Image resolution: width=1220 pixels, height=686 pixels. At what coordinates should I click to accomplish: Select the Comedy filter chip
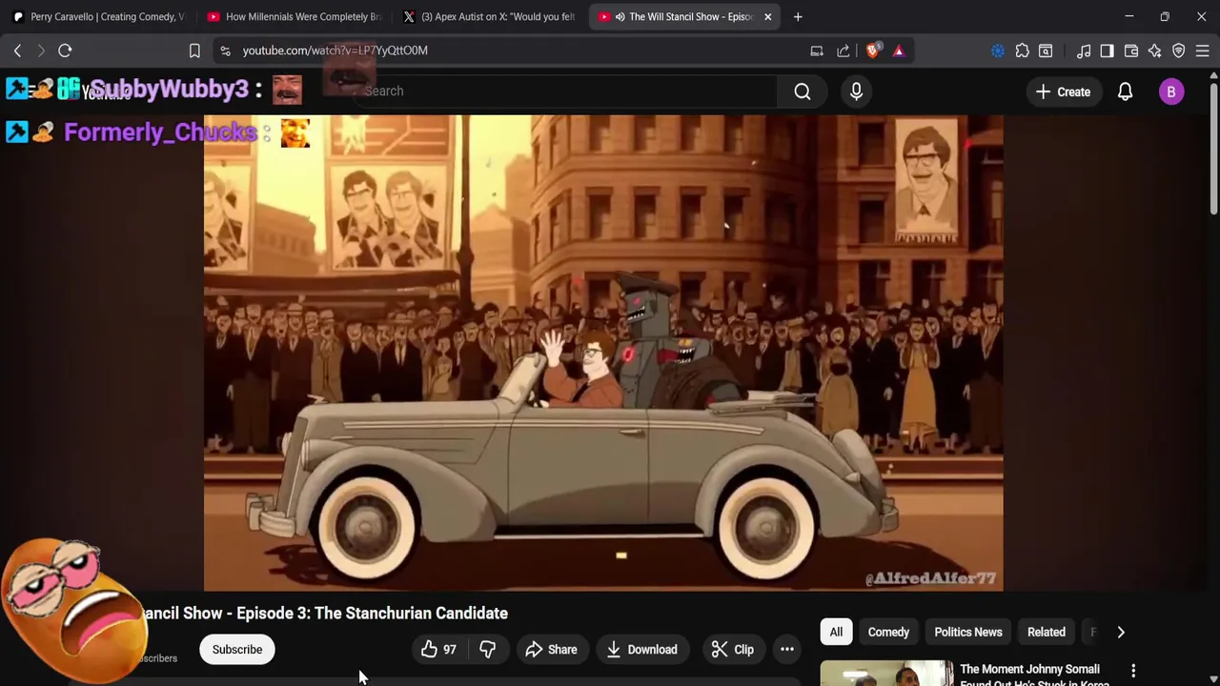888,633
